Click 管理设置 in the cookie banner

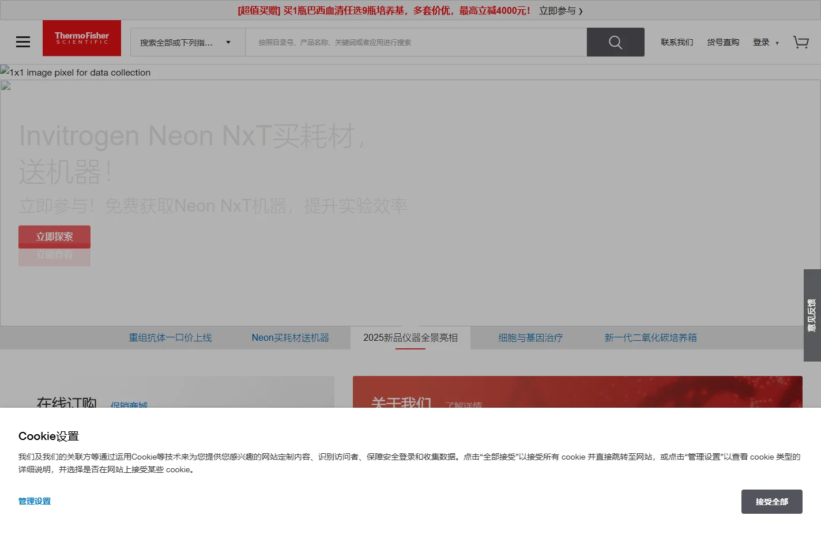35,501
